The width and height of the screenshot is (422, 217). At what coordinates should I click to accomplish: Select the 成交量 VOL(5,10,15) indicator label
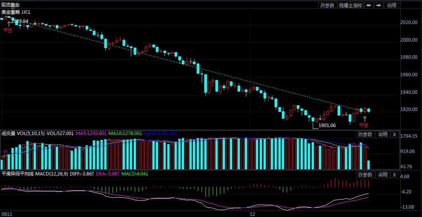point(23,133)
